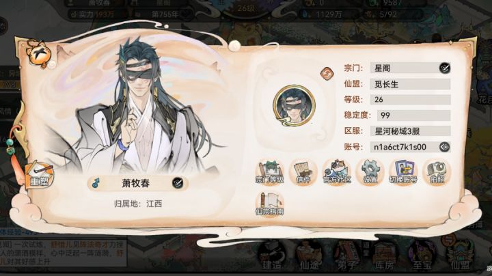Click the round character avatar portrait
Image resolution: width=492 pixels, height=276 pixels.
(x=294, y=106)
